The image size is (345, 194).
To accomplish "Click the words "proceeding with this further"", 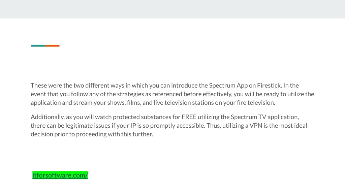I will click(114, 134).
